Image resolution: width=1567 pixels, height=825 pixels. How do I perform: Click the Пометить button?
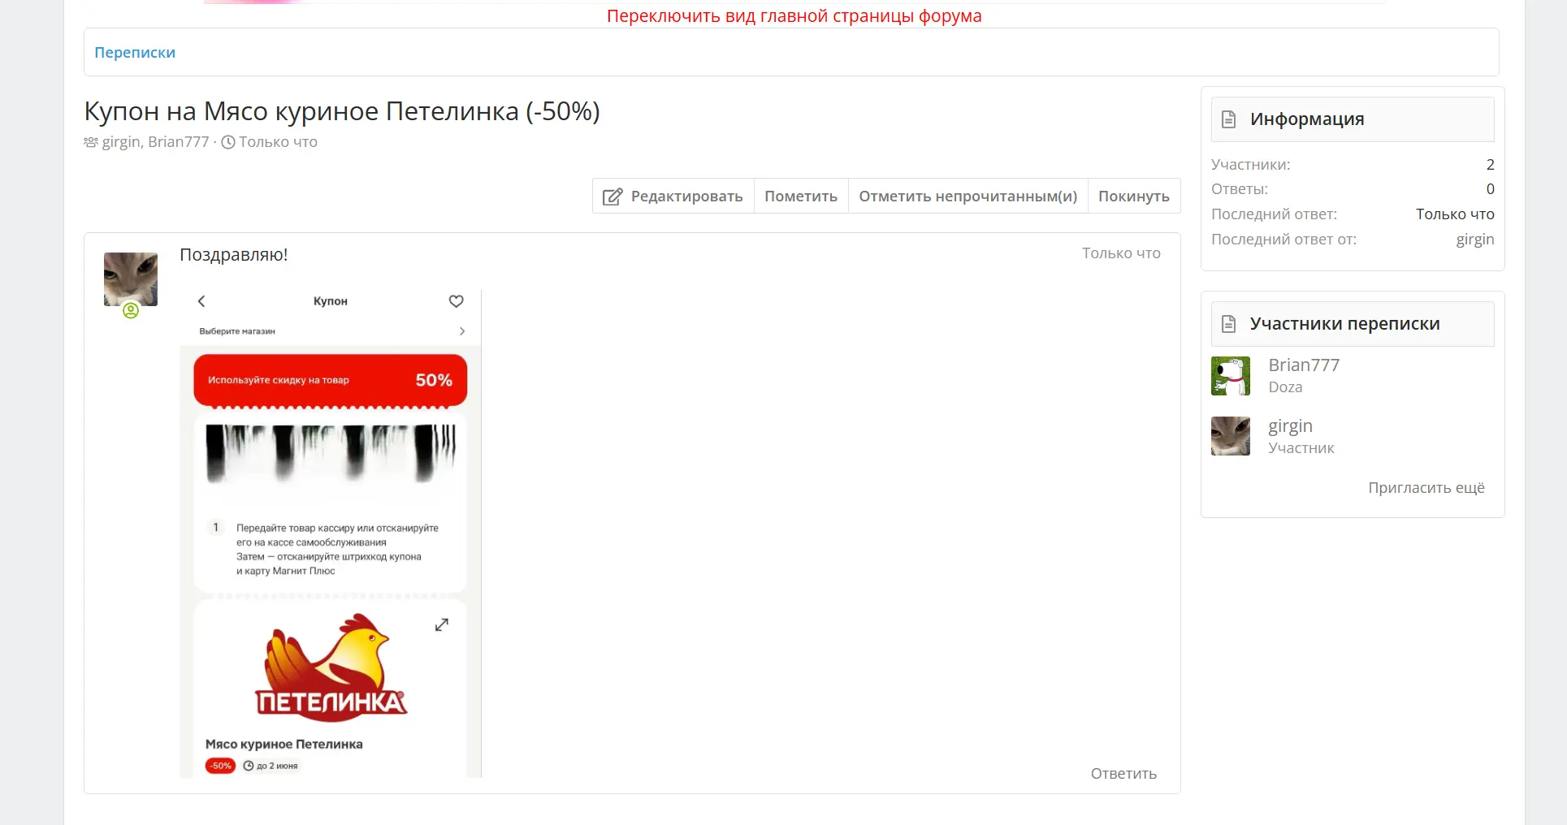click(801, 196)
